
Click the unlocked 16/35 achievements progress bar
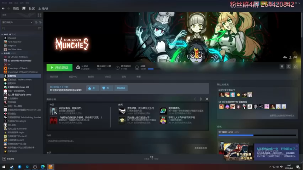click(257, 135)
